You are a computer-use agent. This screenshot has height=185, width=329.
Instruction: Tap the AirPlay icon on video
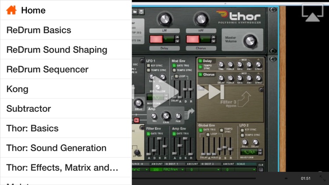tap(312, 13)
